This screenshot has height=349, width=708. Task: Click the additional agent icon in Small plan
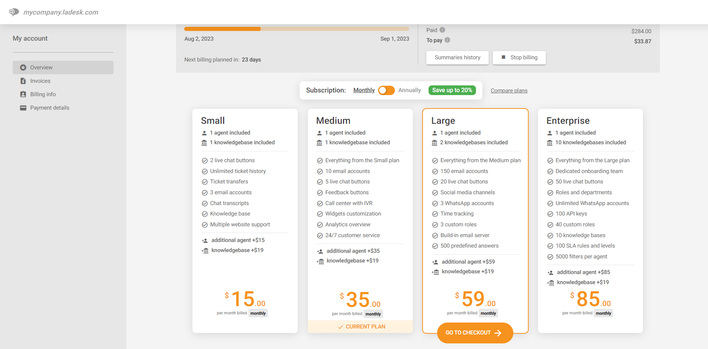point(205,240)
